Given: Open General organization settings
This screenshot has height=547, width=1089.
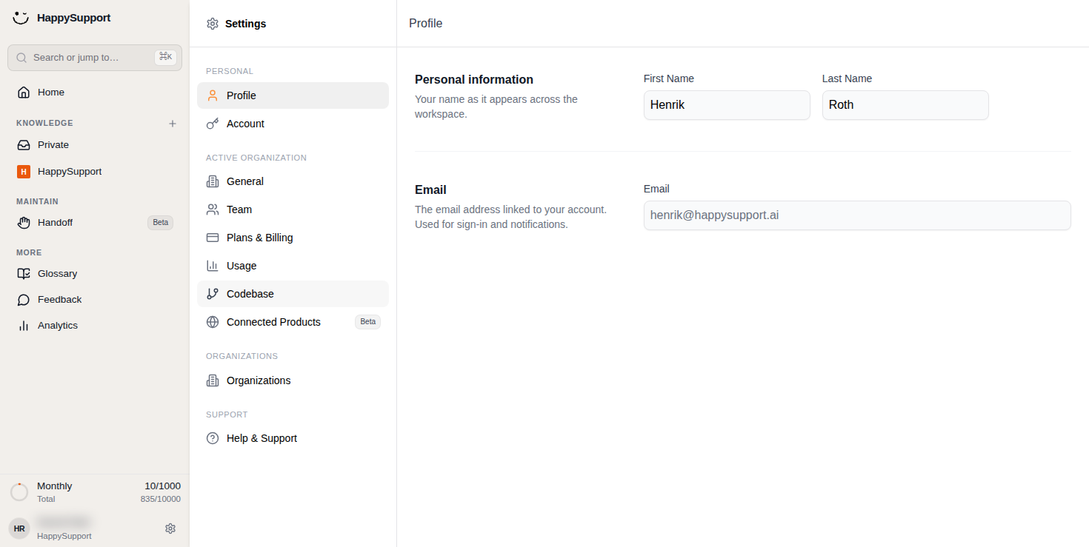Looking at the screenshot, I should 293,181.
